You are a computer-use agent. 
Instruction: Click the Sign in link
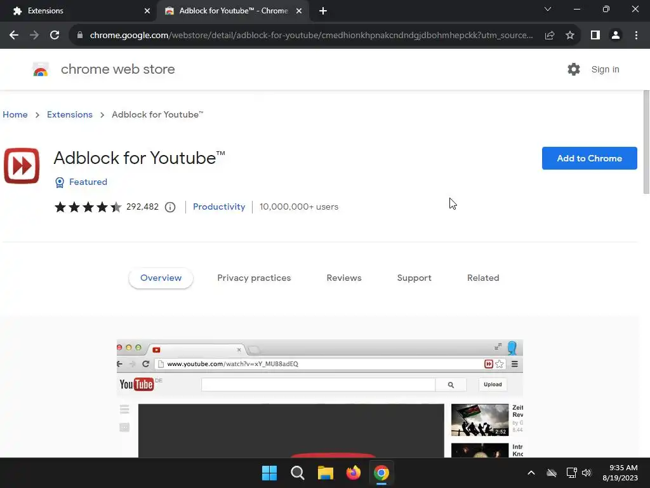click(x=605, y=69)
